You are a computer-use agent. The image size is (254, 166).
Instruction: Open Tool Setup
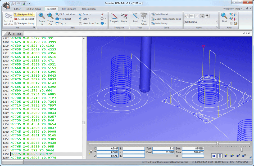pyautogui.click(x=144, y=19)
